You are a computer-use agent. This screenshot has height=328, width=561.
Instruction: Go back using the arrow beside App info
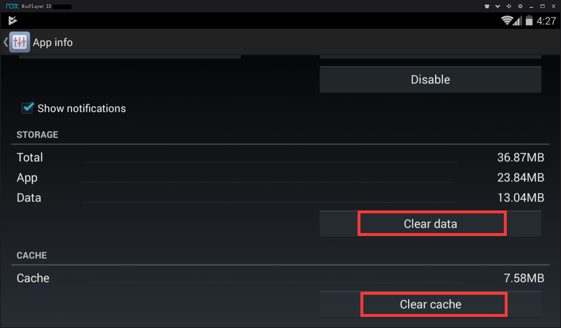(5, 42)
